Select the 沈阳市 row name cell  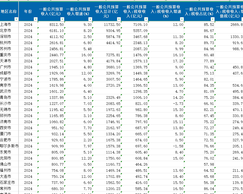(x=9, y=158)
